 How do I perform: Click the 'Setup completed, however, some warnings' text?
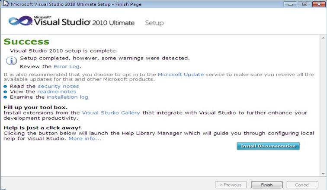click(x=105, y=58)
